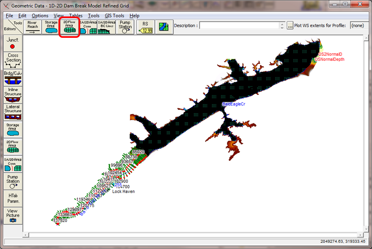Viewport: 372px width, 249px height.
Task: Click cross section label 85020
Action: pos(138,152)
